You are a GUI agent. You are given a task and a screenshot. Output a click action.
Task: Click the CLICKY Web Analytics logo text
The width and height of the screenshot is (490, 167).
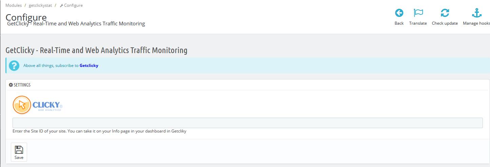47,105
